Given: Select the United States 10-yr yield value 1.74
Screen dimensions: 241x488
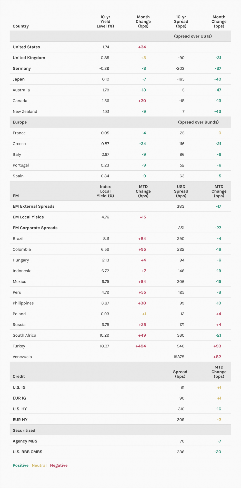Looking at the screenshot, I should [x=106, y=47].
